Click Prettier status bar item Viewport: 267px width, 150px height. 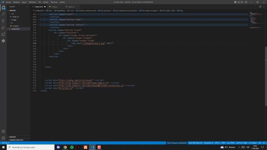click(x=253, y=143)
